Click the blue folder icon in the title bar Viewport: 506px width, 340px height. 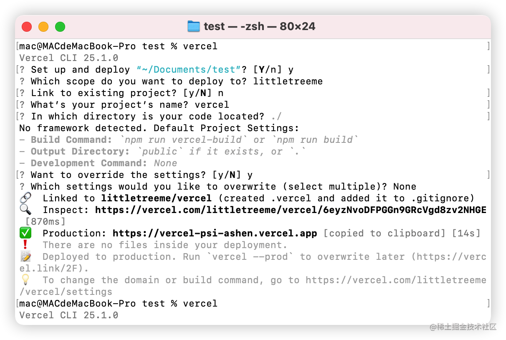(x=194, y=26)
